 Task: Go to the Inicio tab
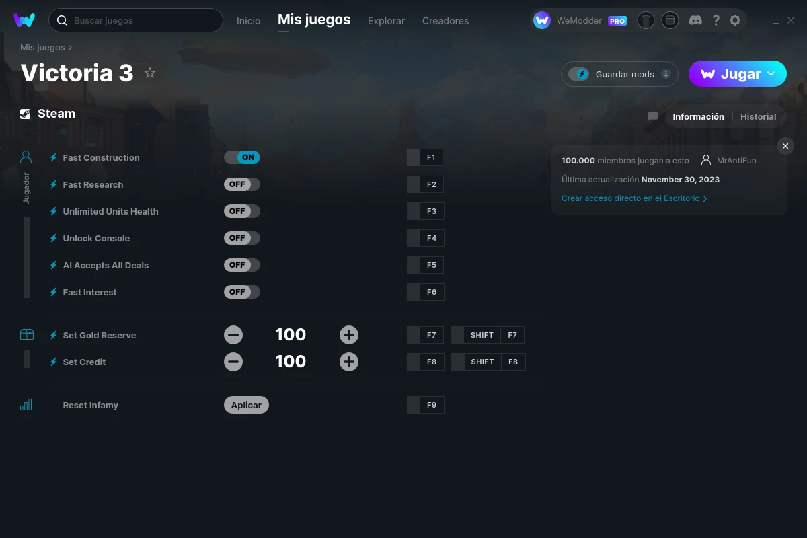pos(248,21)
